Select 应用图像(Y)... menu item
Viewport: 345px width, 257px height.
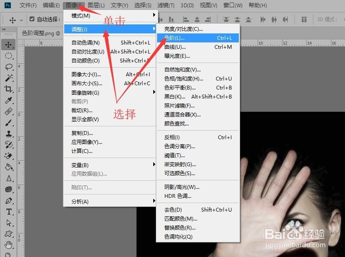[x=110, y=142]
